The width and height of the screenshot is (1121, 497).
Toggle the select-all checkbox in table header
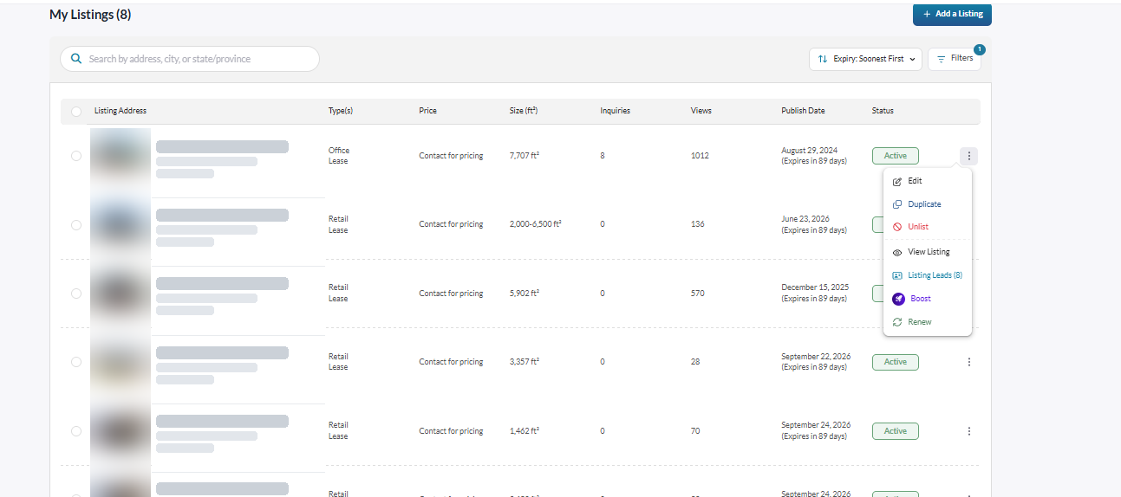[x=76, y=112]
